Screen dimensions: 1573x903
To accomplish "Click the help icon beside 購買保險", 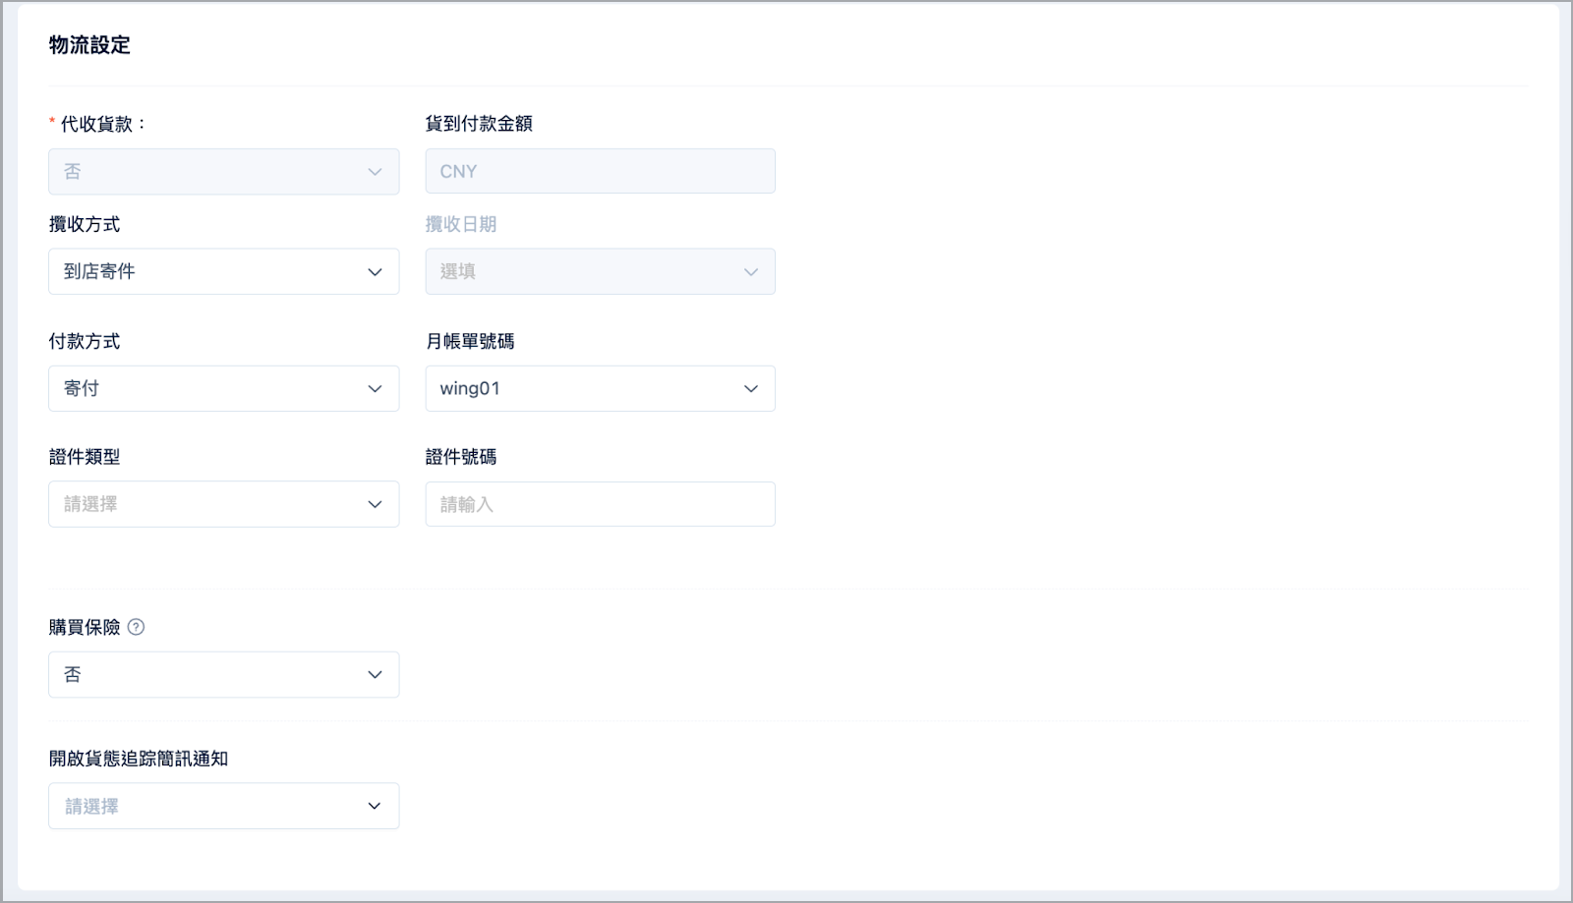I will coord(137,627).
